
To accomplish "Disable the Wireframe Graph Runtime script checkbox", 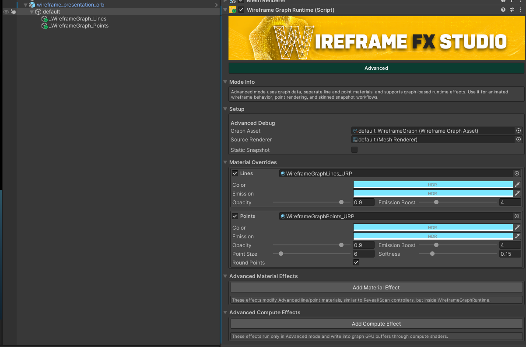I will (x=242, y=10).
